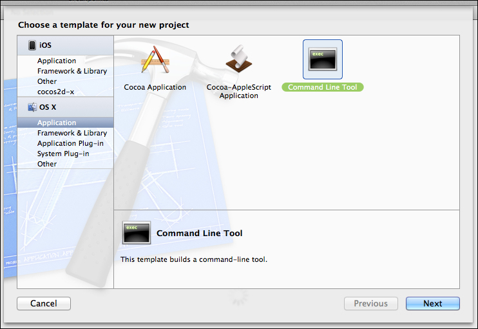
Task: Select Application under OS X
Action: point(65,123)
